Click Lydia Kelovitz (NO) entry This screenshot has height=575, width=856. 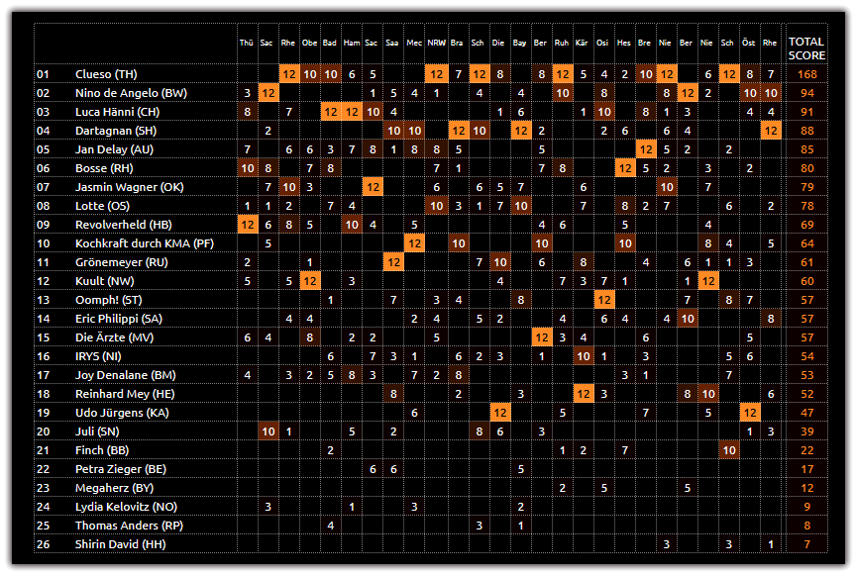pos(126,507)
